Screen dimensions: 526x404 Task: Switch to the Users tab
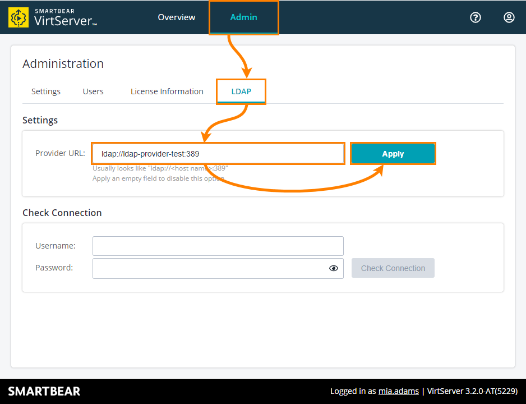(93, 91)
